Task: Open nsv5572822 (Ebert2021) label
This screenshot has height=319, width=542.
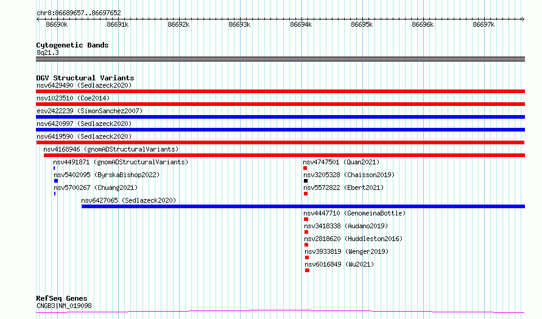Action: tap(343, 188)
